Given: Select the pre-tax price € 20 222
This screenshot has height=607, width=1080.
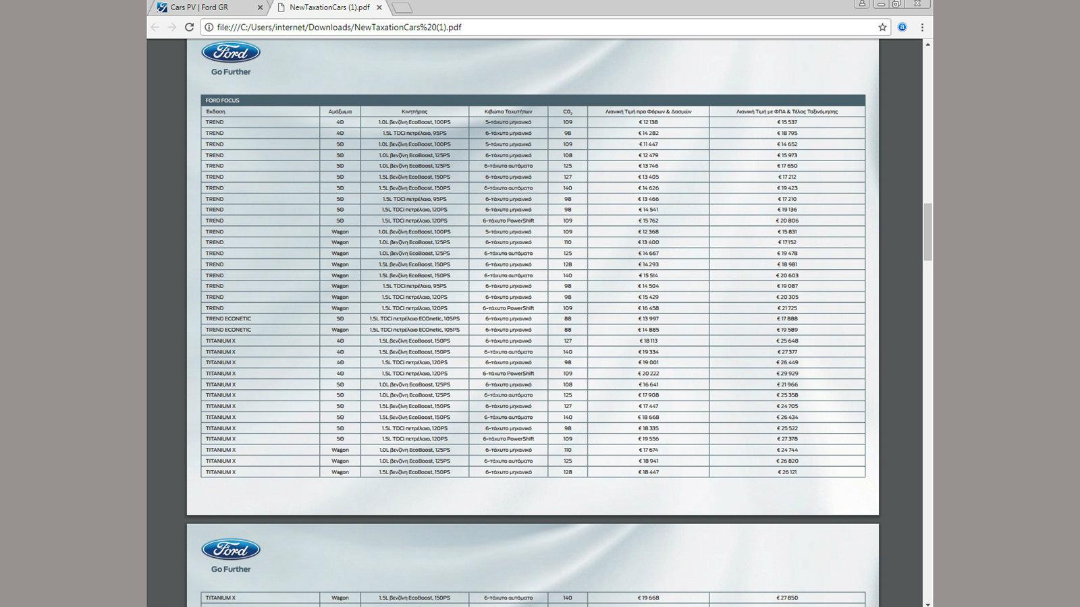Looking at the screenshot, I should pyautogui.click(x=648, y=373).
